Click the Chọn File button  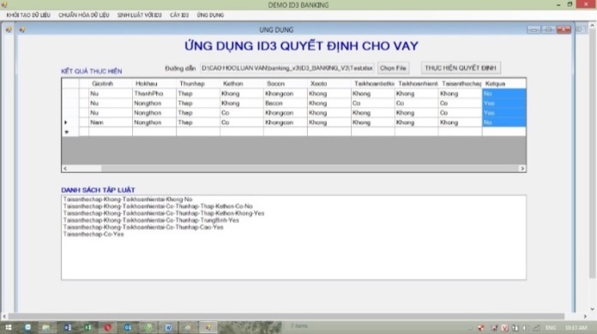[x=394, y=68]
